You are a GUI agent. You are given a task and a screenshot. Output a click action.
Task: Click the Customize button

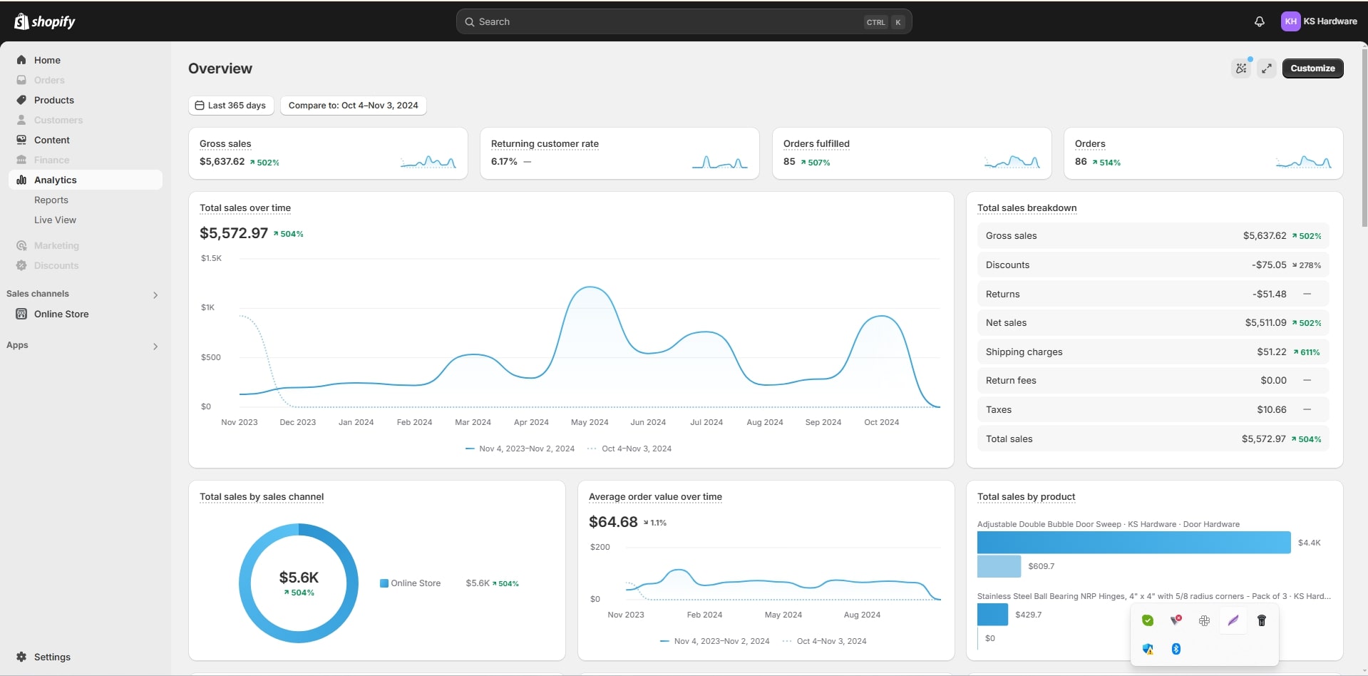(x=1312, y=68)
